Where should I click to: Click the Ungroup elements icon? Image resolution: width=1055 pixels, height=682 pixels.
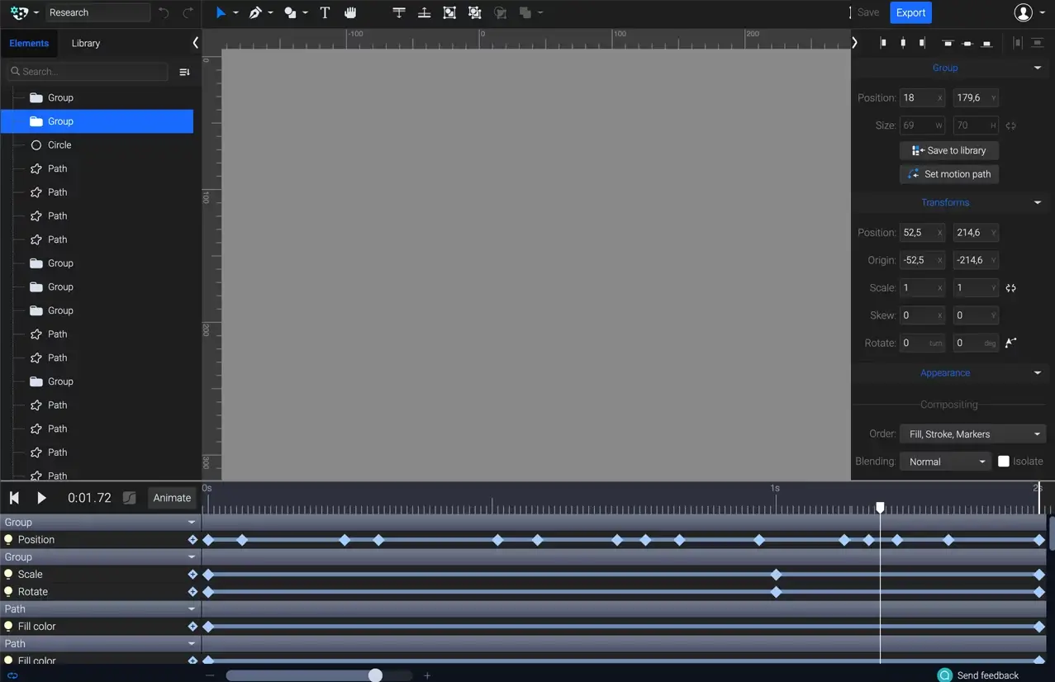click(474, 12)
